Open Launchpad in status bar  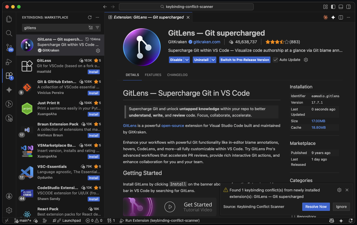click(67, 221)
